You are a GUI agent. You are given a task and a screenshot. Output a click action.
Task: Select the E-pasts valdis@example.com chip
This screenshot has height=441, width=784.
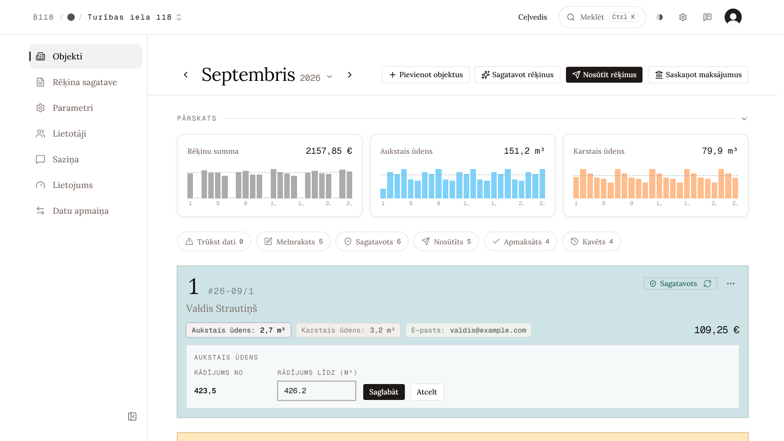pyautogui.click(x=469, y=330)
